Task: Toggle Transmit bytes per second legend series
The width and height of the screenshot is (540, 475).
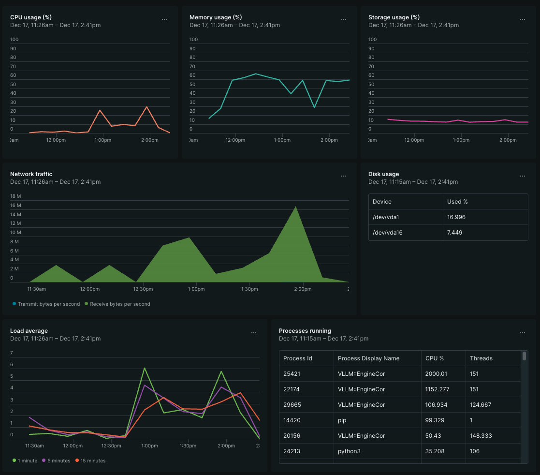Action: [x=47, y=304]
